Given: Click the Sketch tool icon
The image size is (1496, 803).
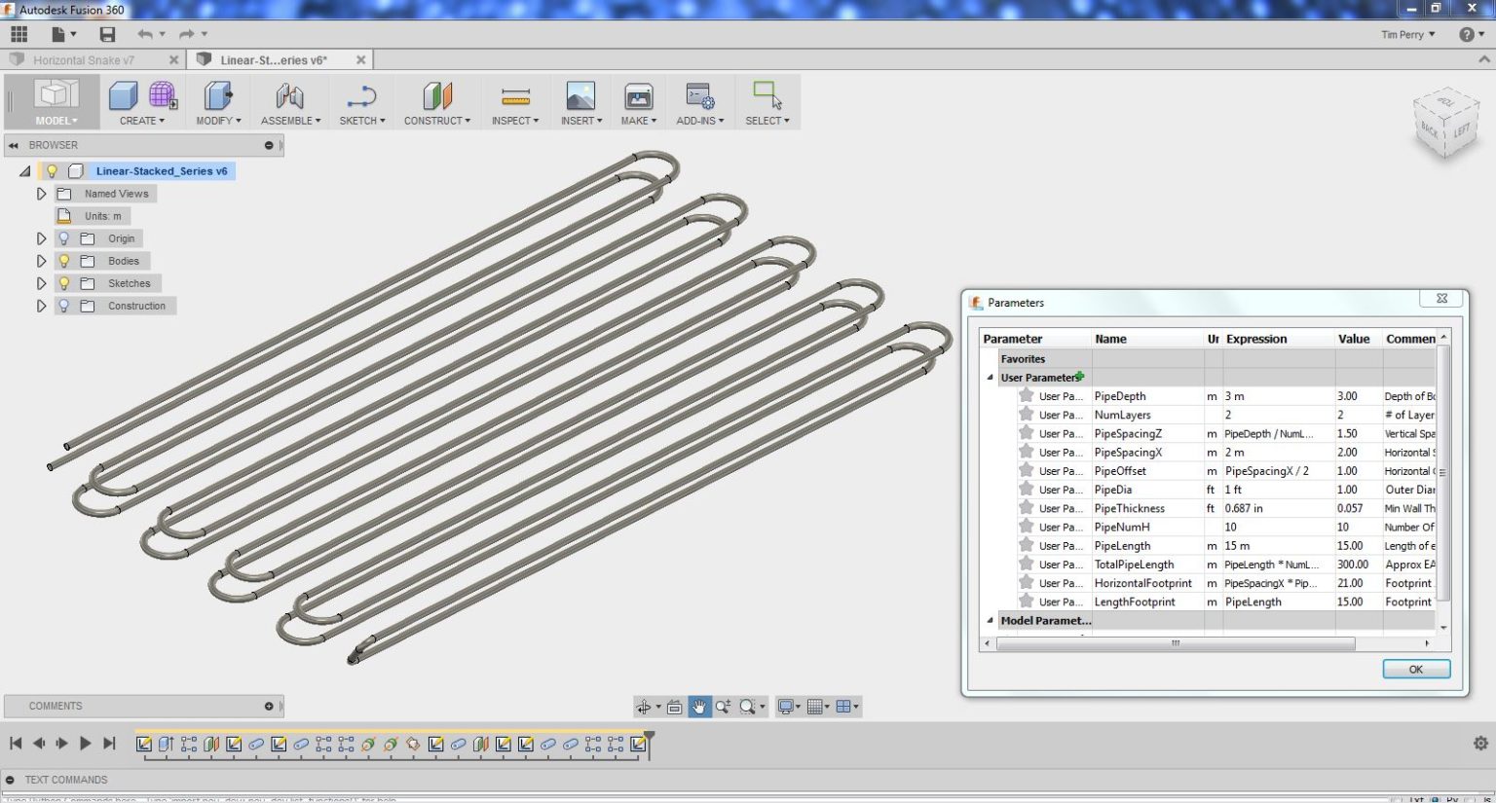Looking at the screenshot, I should 361,96.
